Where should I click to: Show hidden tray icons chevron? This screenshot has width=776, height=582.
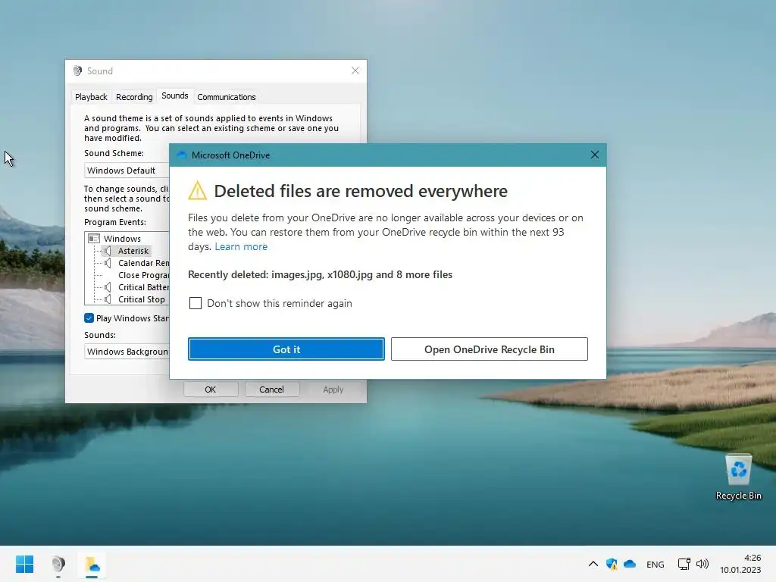pos(593,564)
